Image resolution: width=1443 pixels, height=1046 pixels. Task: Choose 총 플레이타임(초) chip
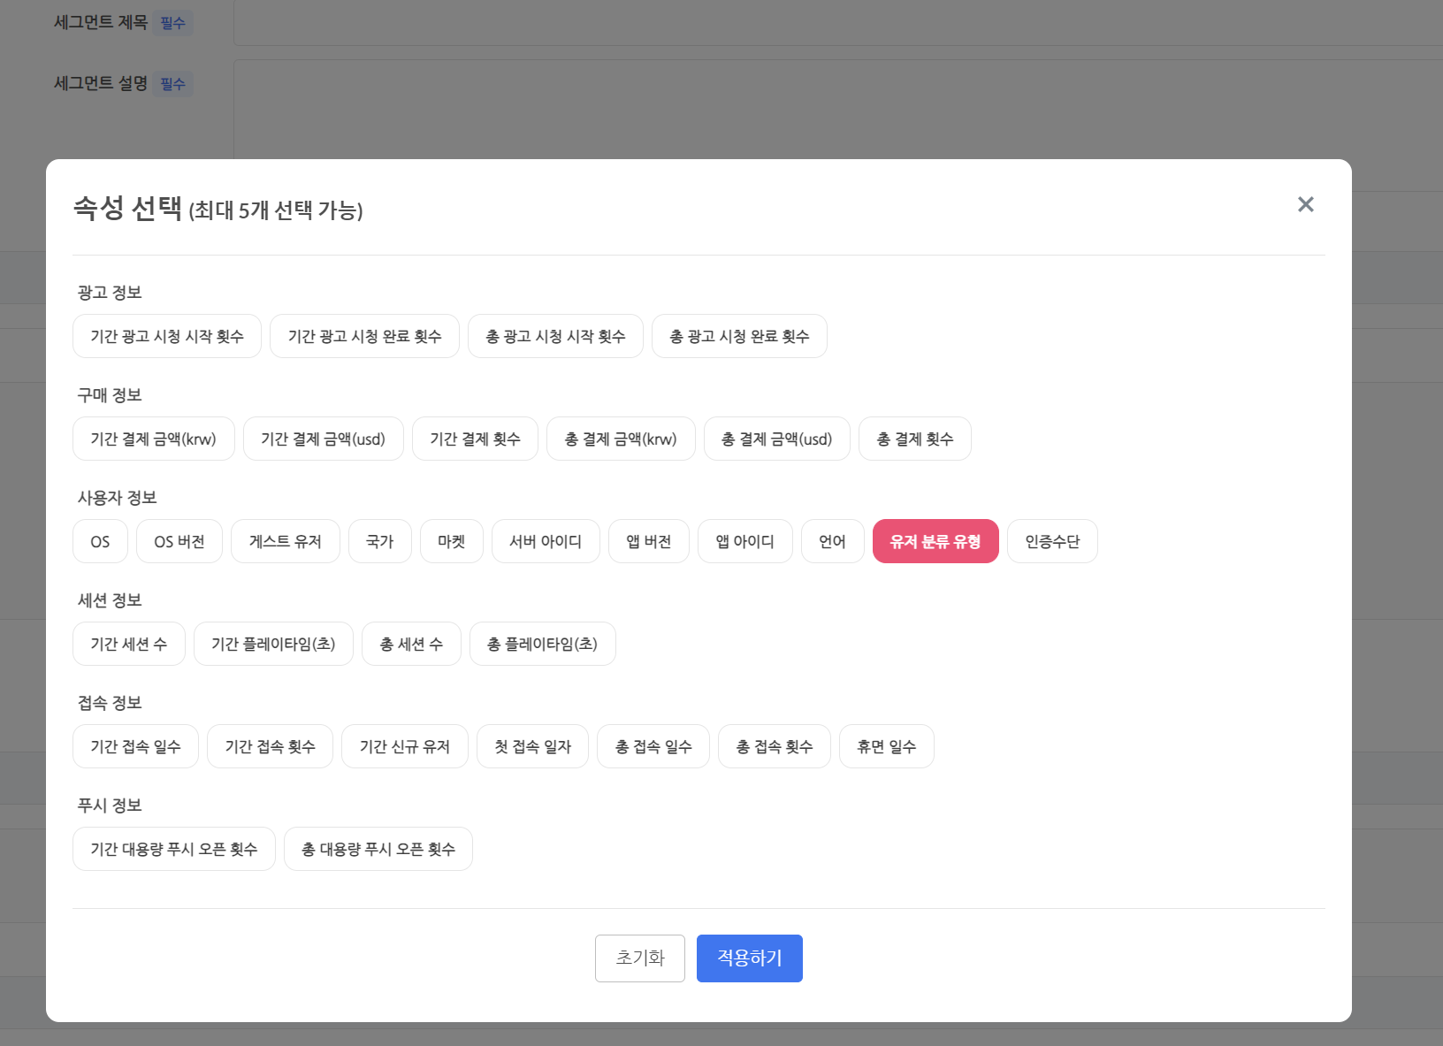[x=543, y=644]
